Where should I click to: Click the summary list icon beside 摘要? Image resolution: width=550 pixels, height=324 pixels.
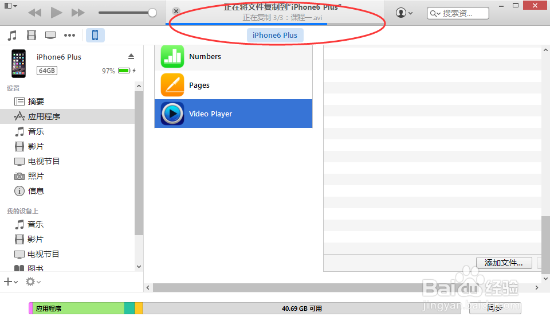point(19,102)
